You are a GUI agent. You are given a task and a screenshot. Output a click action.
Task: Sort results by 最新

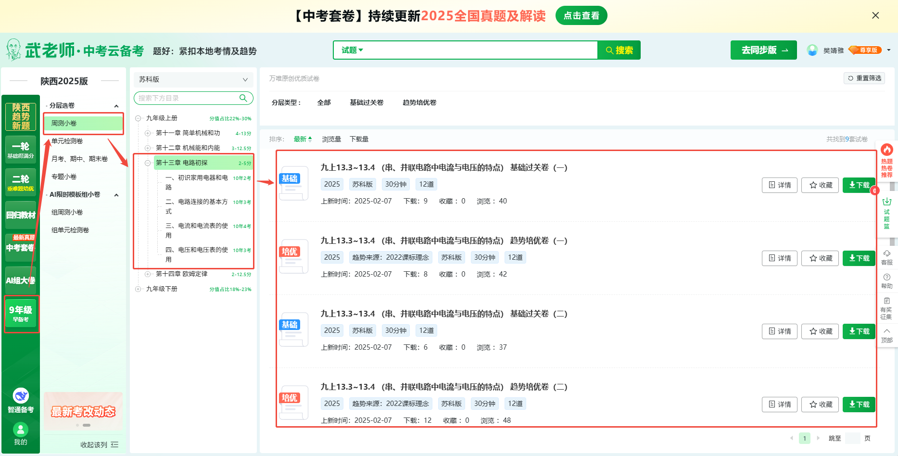coord(303,139)
